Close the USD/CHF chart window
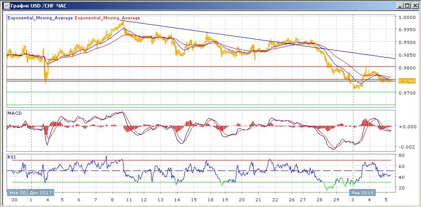421x207 pixels. click(x=414, y=5)
